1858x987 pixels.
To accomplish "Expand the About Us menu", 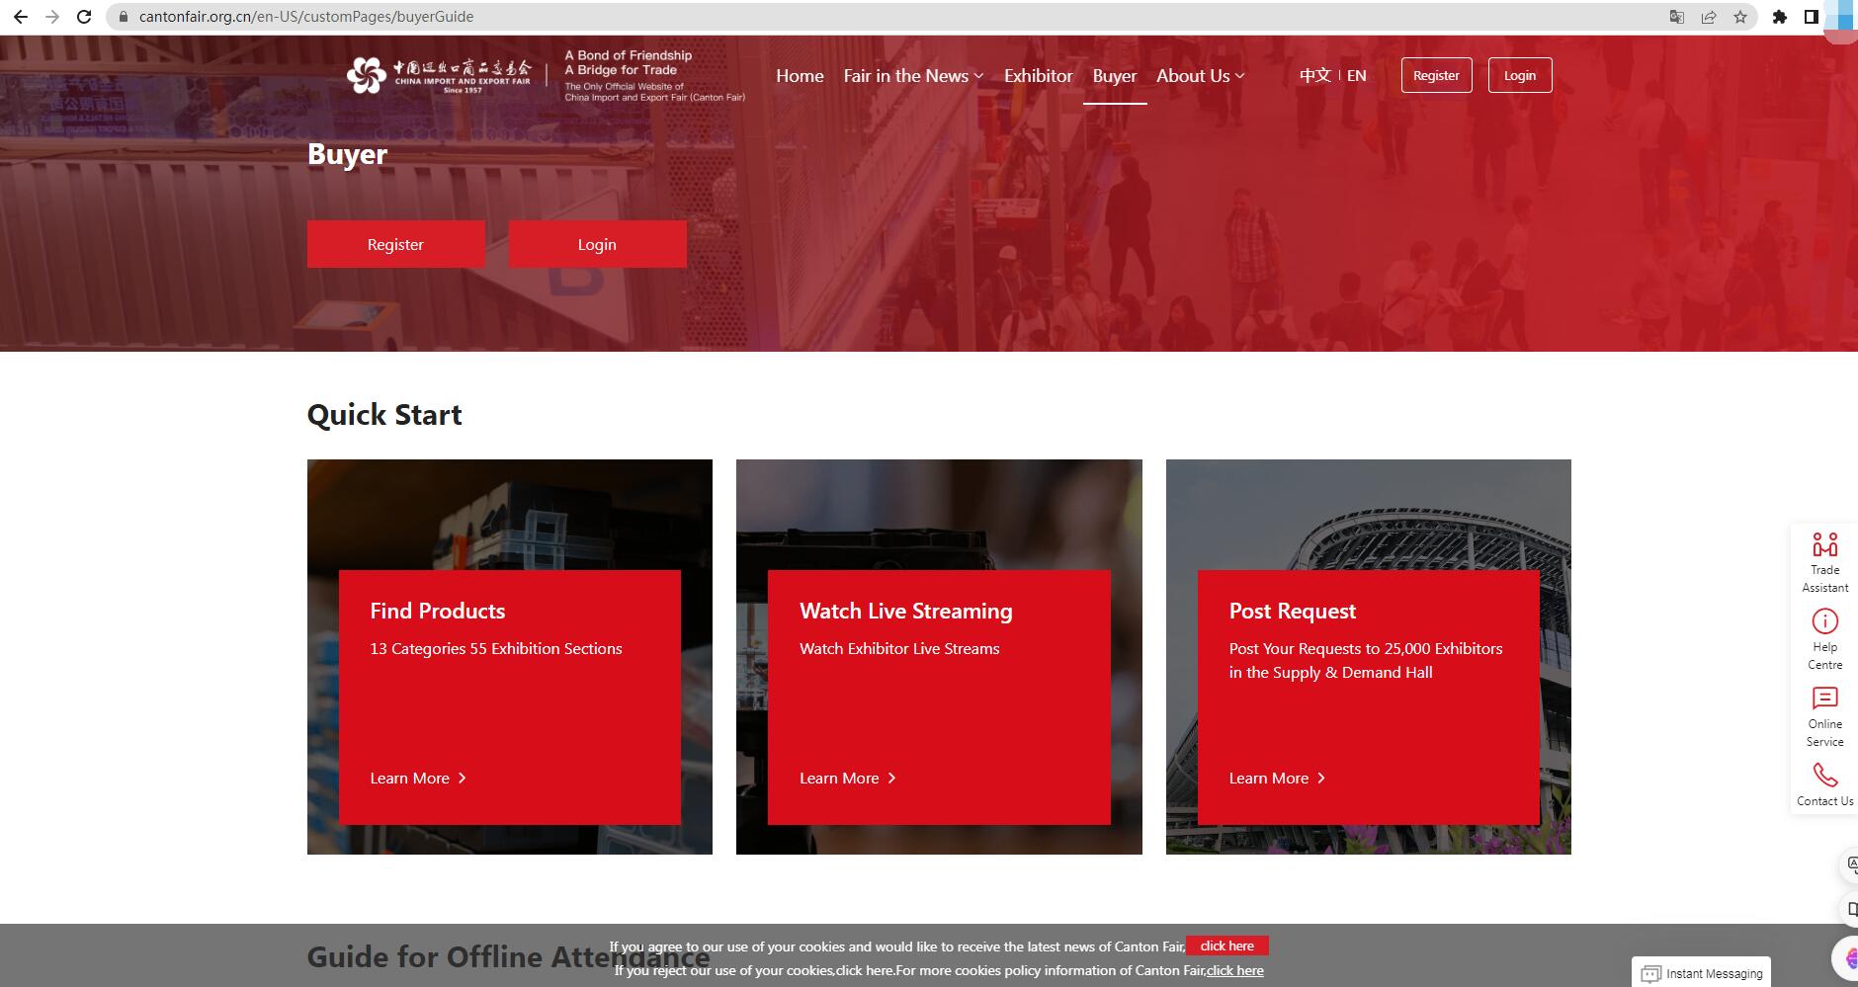I will coord(1193,75).
